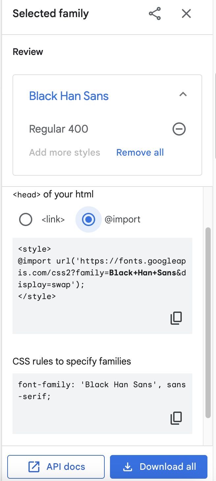This screenshot has width=216, height=481.
Task: Remove the Regular 400 style
Action: [x=179, y=129]
